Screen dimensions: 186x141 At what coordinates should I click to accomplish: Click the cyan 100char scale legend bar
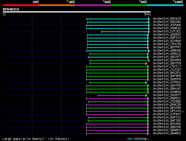click(x=130, y=139)
